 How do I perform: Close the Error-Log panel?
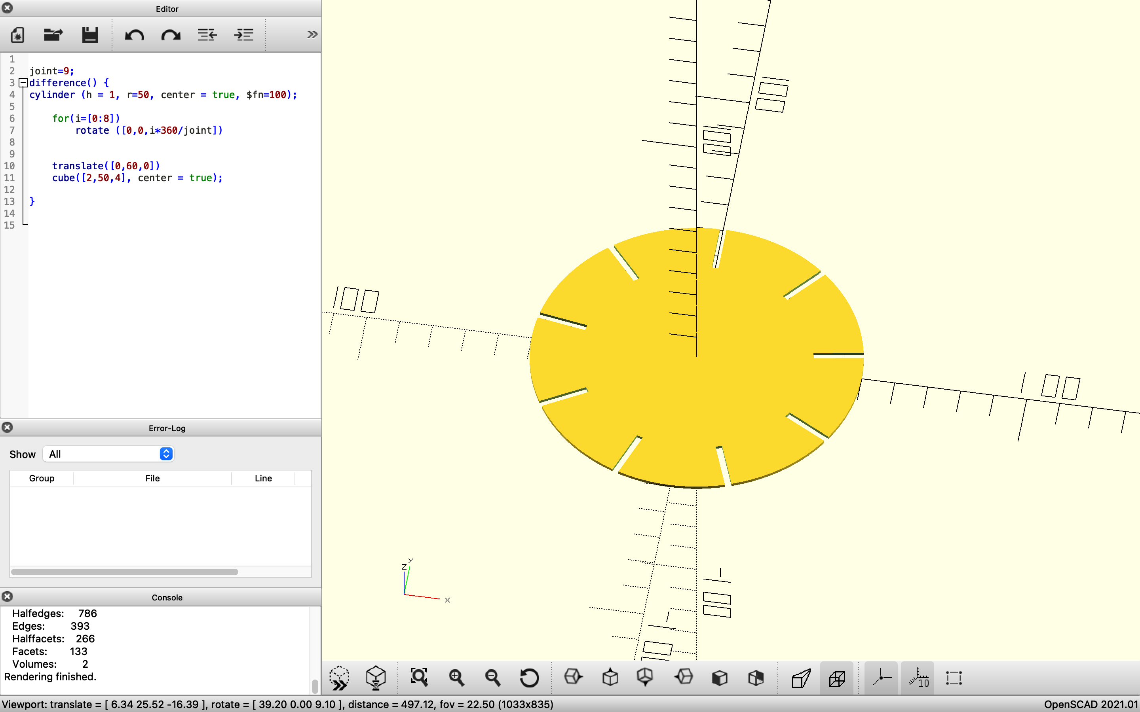7,427
